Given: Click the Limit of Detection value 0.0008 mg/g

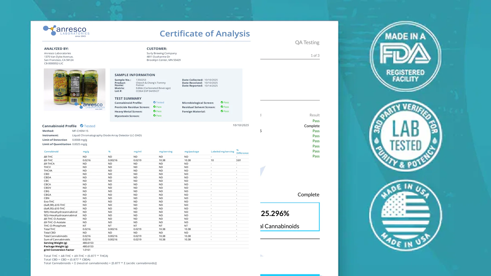Looking at the screenshot, I should (80, 140).
